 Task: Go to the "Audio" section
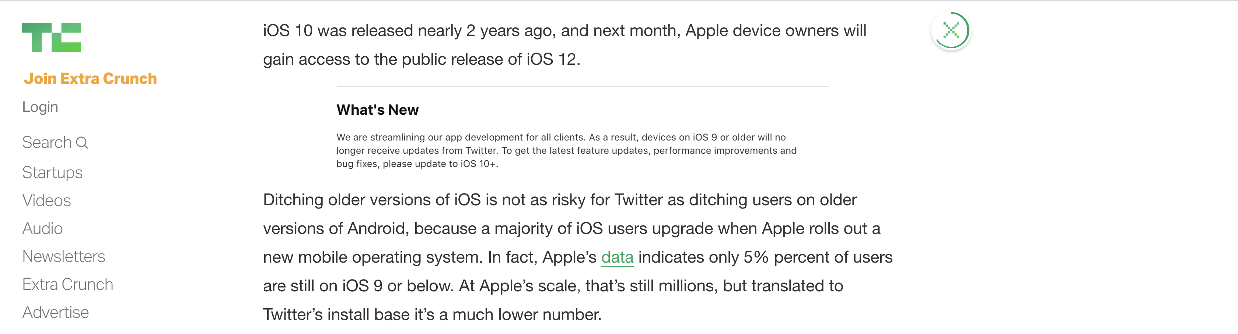[42, 228]
